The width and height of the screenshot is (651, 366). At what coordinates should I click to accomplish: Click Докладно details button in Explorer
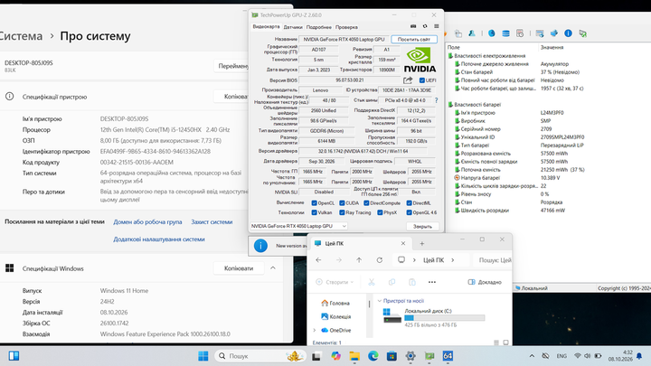[x=485, y=282]
